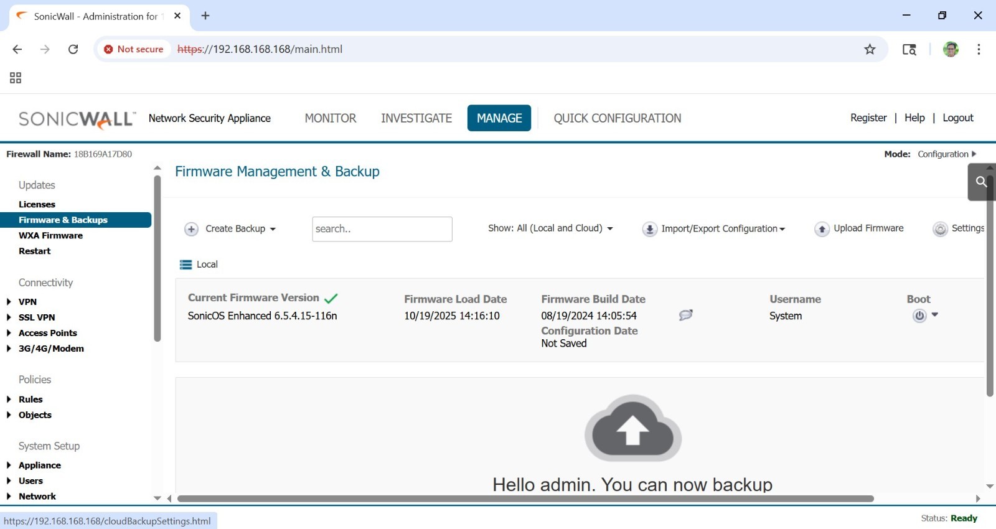
Task: Reload the SonicWall page
Action: [x=73, y=49]
